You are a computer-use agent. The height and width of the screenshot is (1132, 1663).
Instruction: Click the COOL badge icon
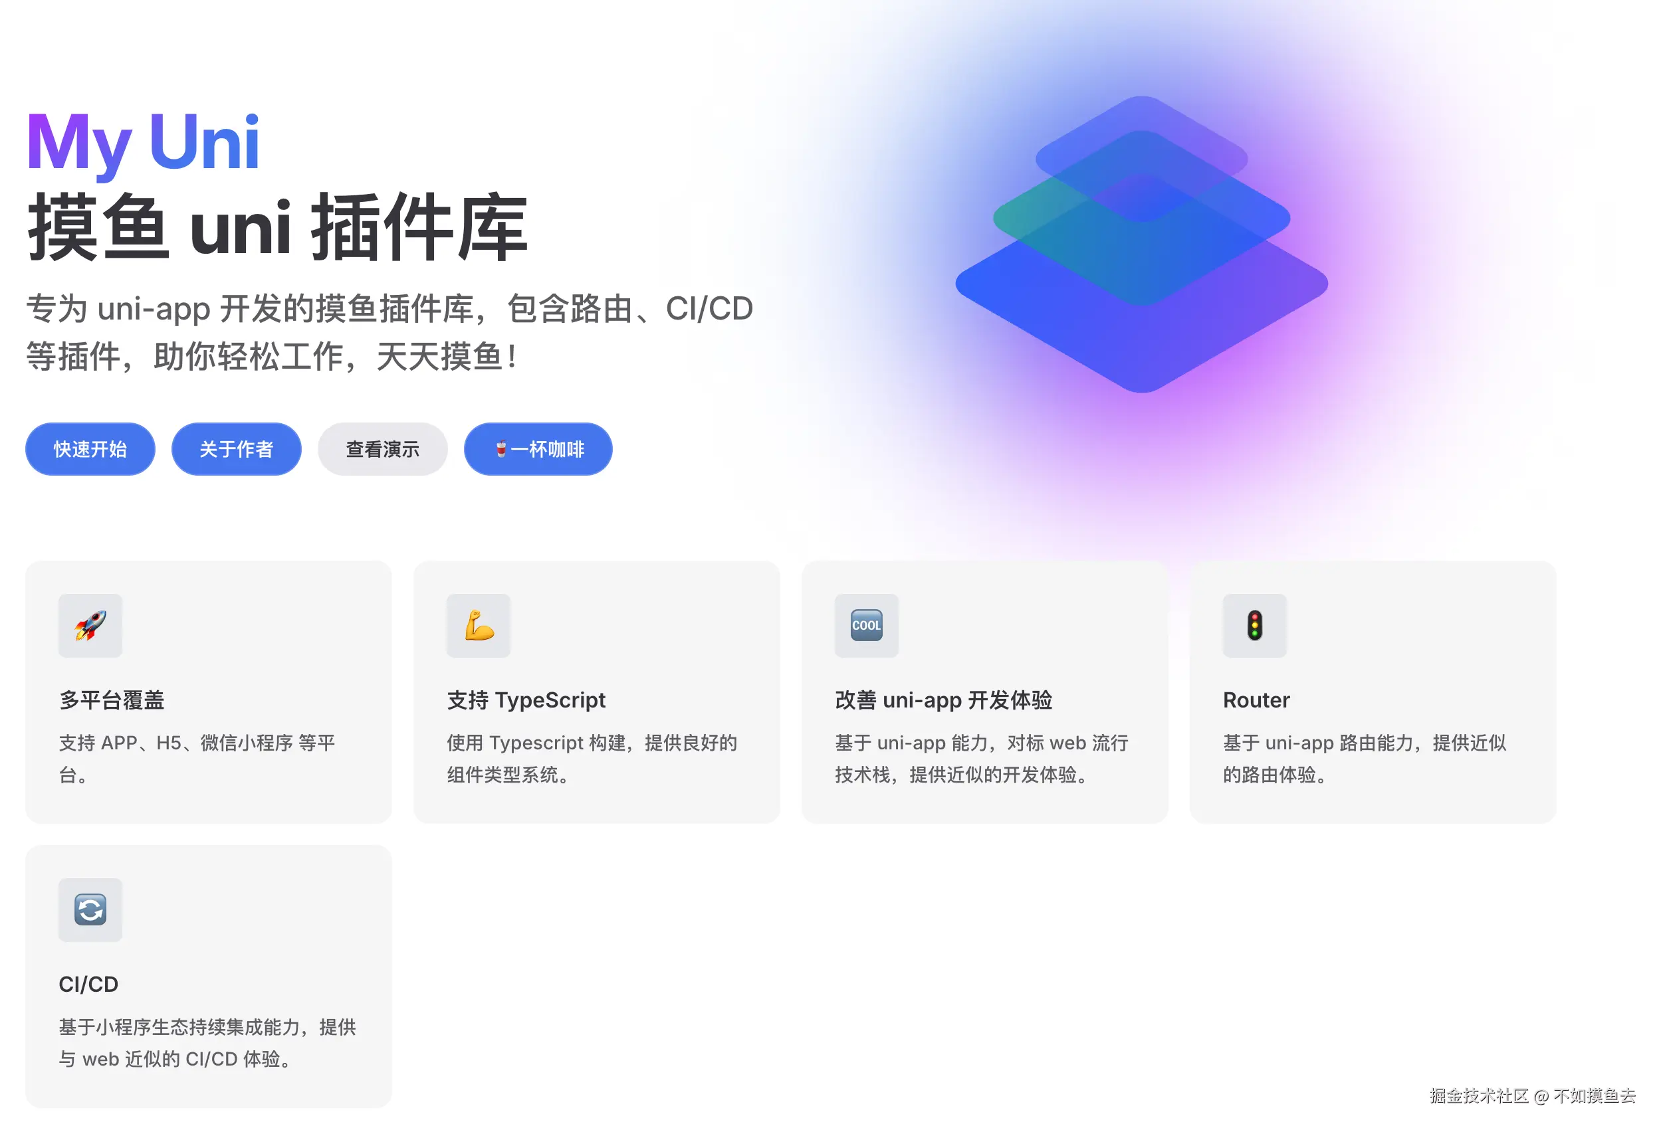point(867,626)
